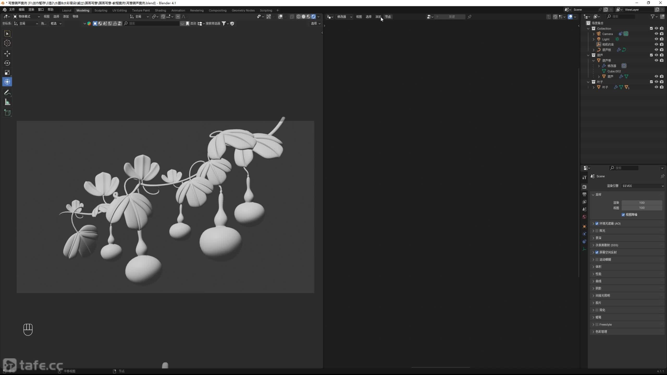Select the Scale tool

click(7, 72)
